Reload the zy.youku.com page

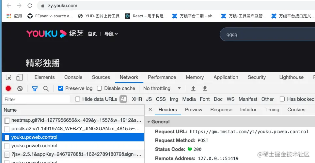30,6
